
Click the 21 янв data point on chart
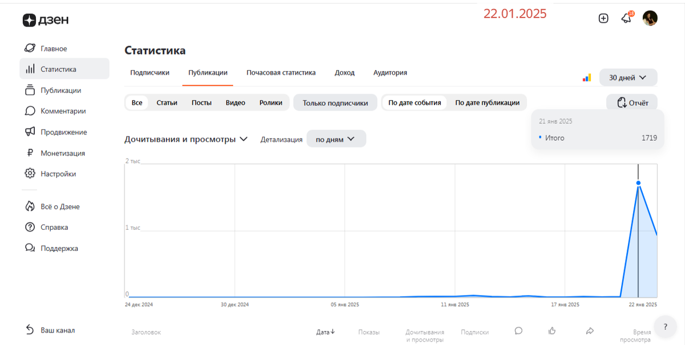click(x=638, y=183)
